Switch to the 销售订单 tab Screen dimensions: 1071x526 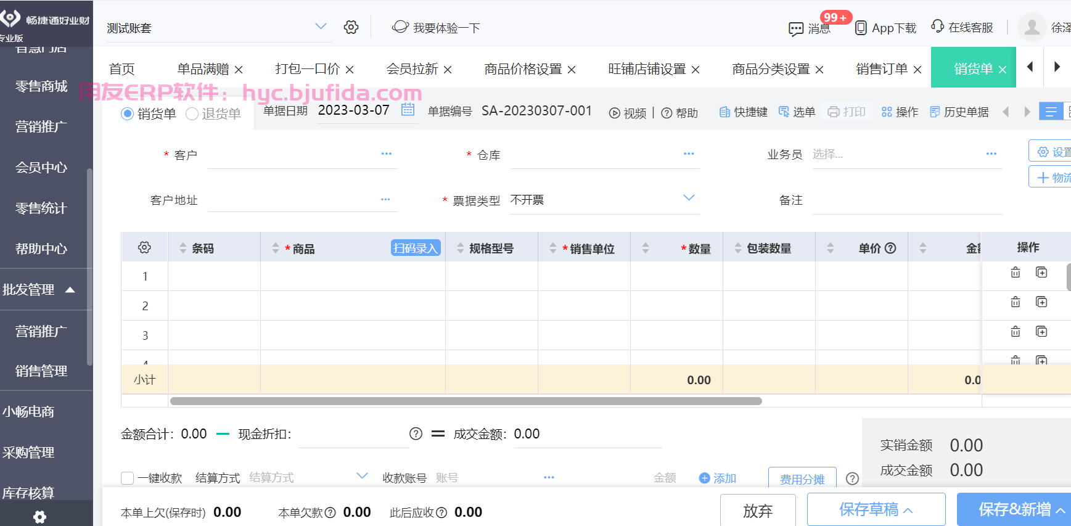point(882,69)
